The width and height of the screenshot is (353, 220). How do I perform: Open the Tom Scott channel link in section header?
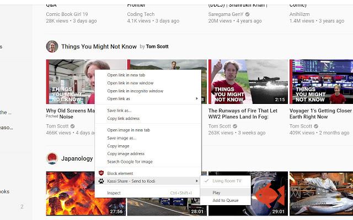click(x=157, y=46)
